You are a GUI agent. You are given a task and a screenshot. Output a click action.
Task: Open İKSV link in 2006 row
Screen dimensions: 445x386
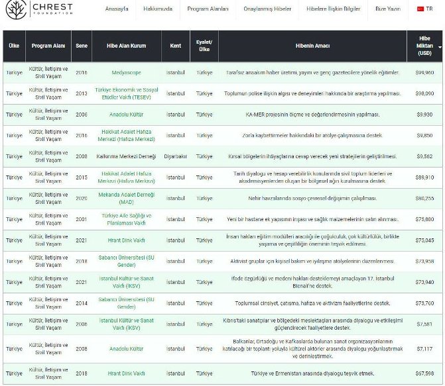(x=126, y=324)
